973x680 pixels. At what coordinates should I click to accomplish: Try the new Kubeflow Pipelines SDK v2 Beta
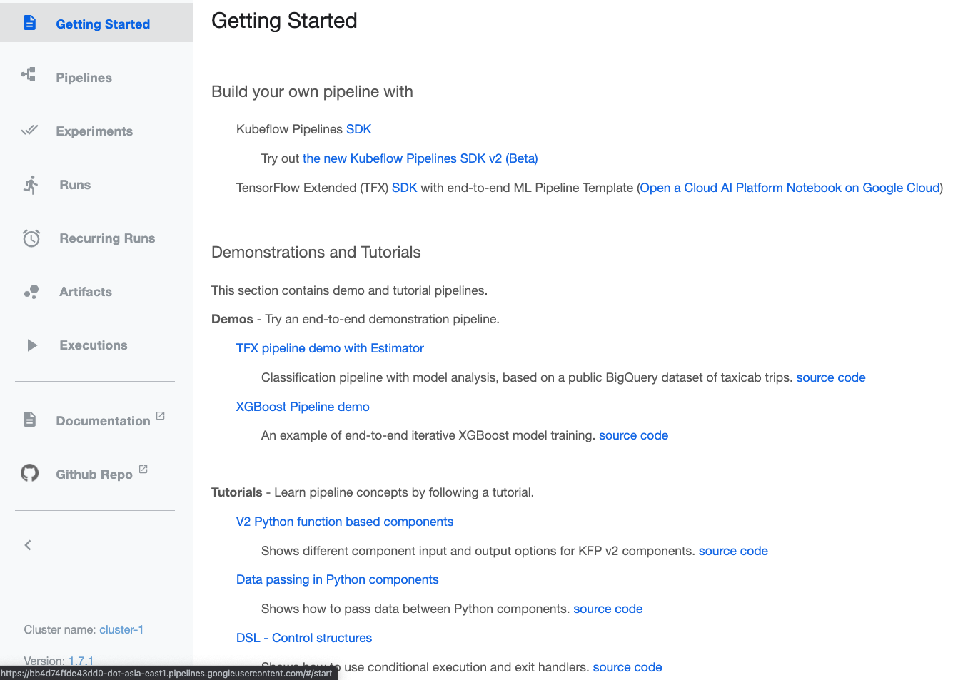[420, 158]
